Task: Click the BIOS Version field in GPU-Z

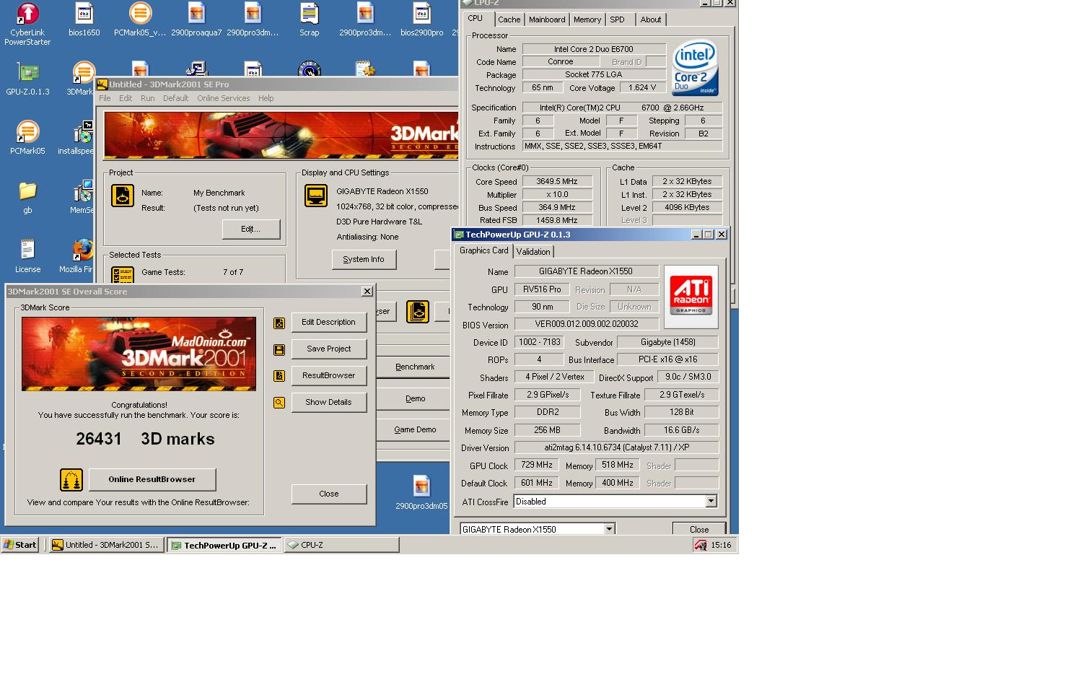Action: (587, 325)
